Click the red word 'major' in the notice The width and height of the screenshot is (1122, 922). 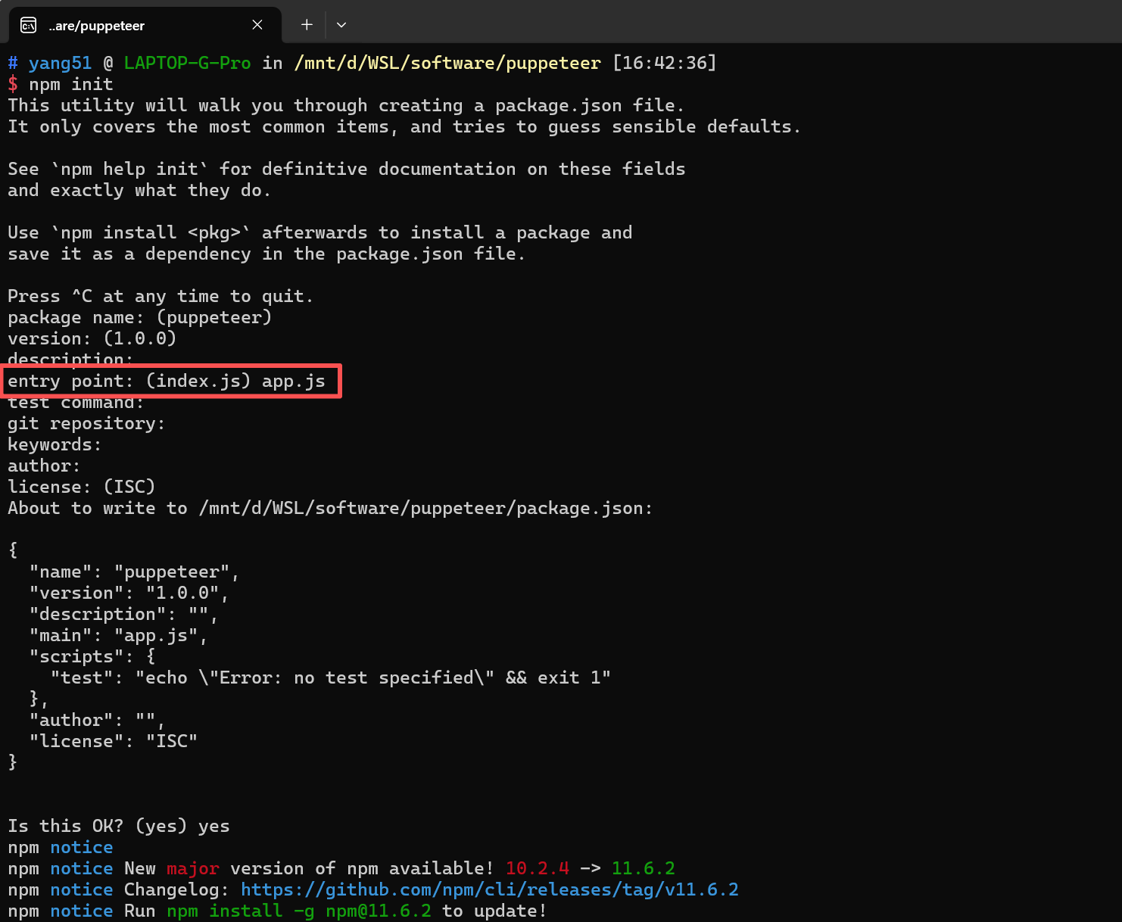193,868
